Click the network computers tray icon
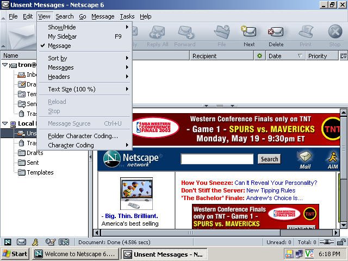Screen dimensions: 348x261 point(299,254)
